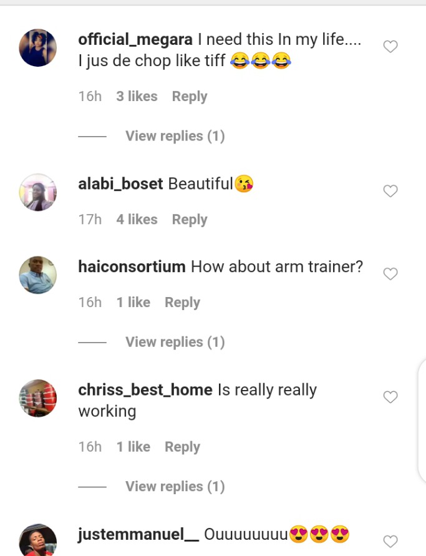The image size is (426, 556).
Task: Expand replies under chriss_best_home's comment
Action: click(x=175, y=487)
